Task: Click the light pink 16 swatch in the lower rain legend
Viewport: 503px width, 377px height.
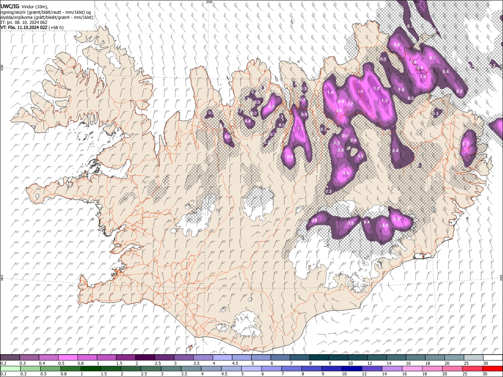Action: pyautogui.click(x=412, y=368)
